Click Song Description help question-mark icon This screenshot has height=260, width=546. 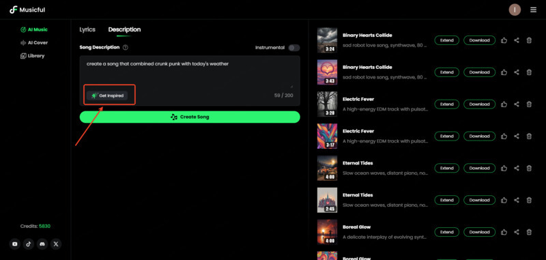pos(126,47)
